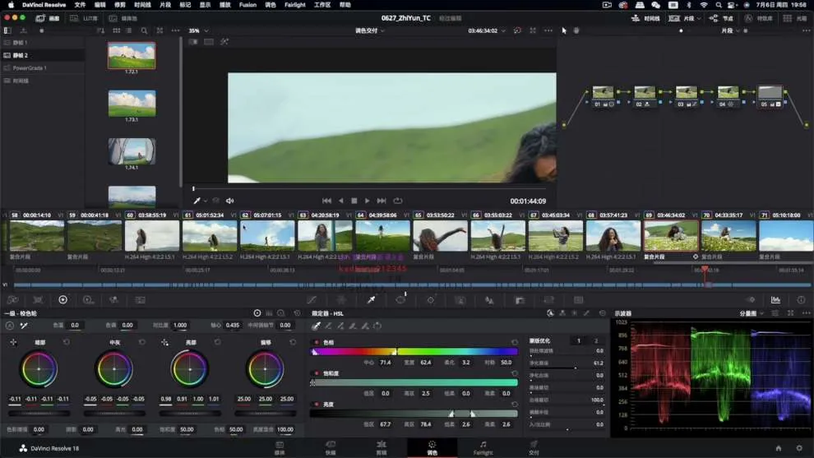Select the Qualifier eyedropper tool in palette toolbar
Screen dimensions: 814x458
pyautogui.click(x=371, y=300)
